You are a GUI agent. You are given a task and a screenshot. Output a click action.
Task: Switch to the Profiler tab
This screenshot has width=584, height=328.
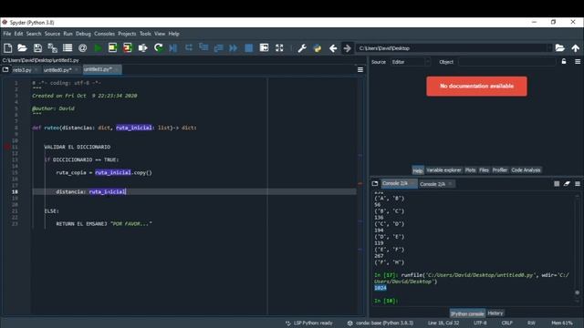point(500,170)
